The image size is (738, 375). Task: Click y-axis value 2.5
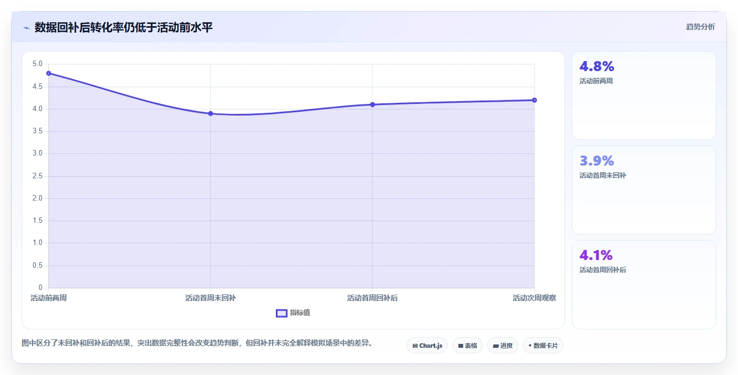[x=37, y=176]
